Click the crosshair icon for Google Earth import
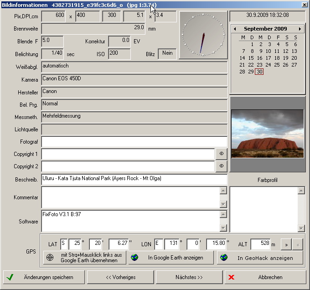 point(50,257)
